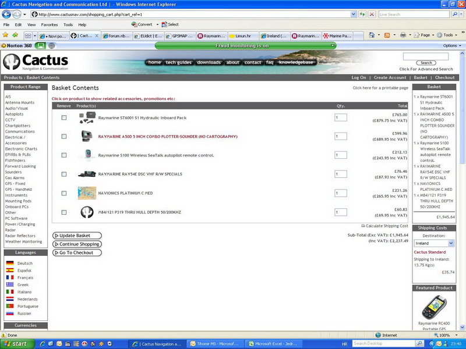
Task: Click the printable page link
Action: (x=380, y=88)
